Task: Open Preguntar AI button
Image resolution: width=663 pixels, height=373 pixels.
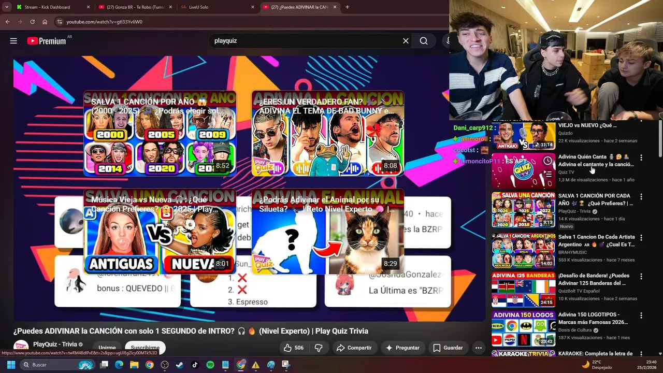Action: (402, 348)
